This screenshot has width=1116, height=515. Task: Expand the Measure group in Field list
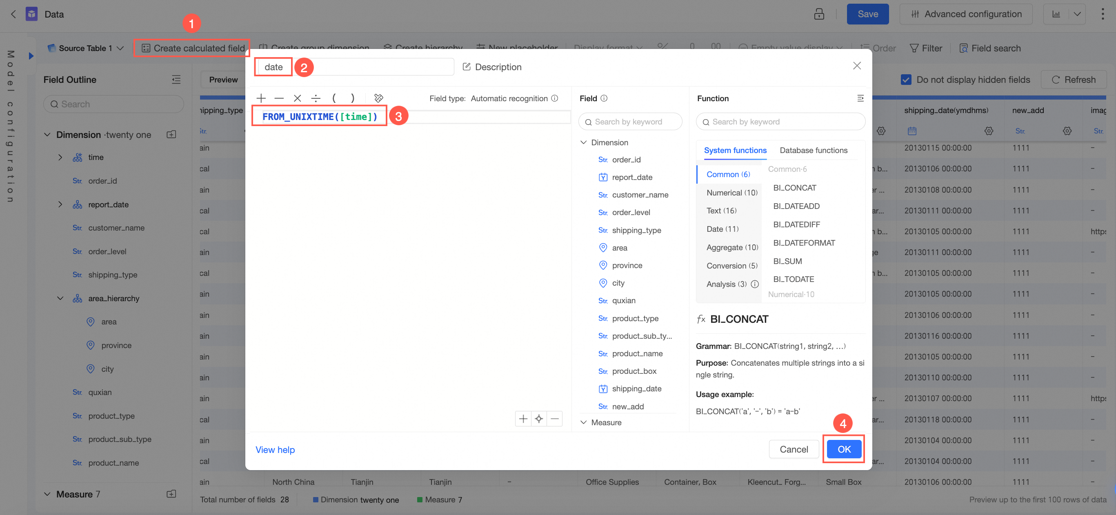[584, 422]
